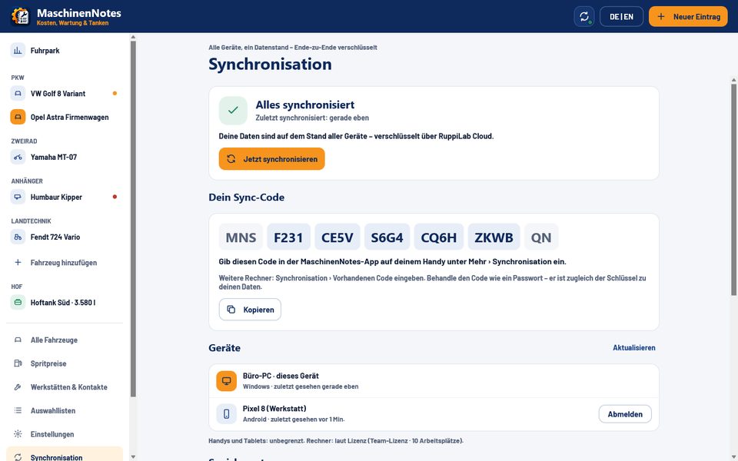Click the green tank icon for Hoftank Süd

point(18,303)
